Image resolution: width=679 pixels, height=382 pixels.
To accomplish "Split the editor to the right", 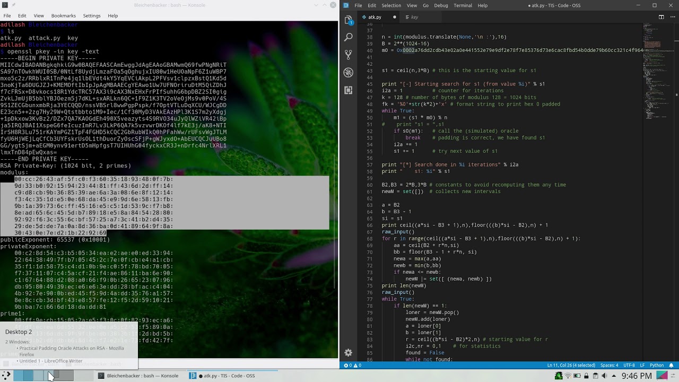I will 661,17.
